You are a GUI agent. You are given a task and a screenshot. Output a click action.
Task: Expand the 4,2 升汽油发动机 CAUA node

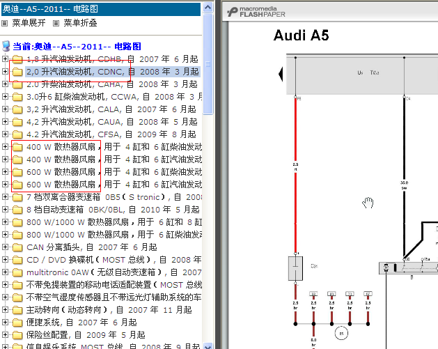click(5, 122)
